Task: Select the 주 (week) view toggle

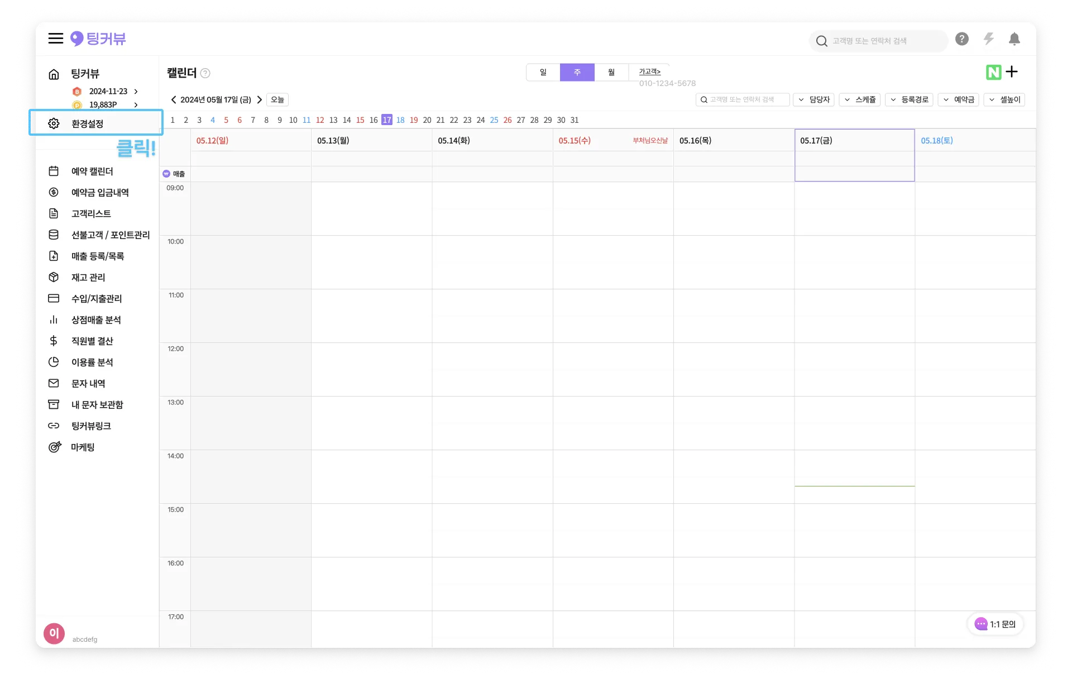Action: click(x=577, y=72)
